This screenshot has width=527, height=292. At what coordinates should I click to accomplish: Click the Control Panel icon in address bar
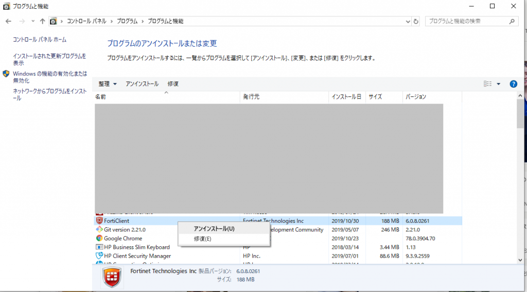(53, 21)
